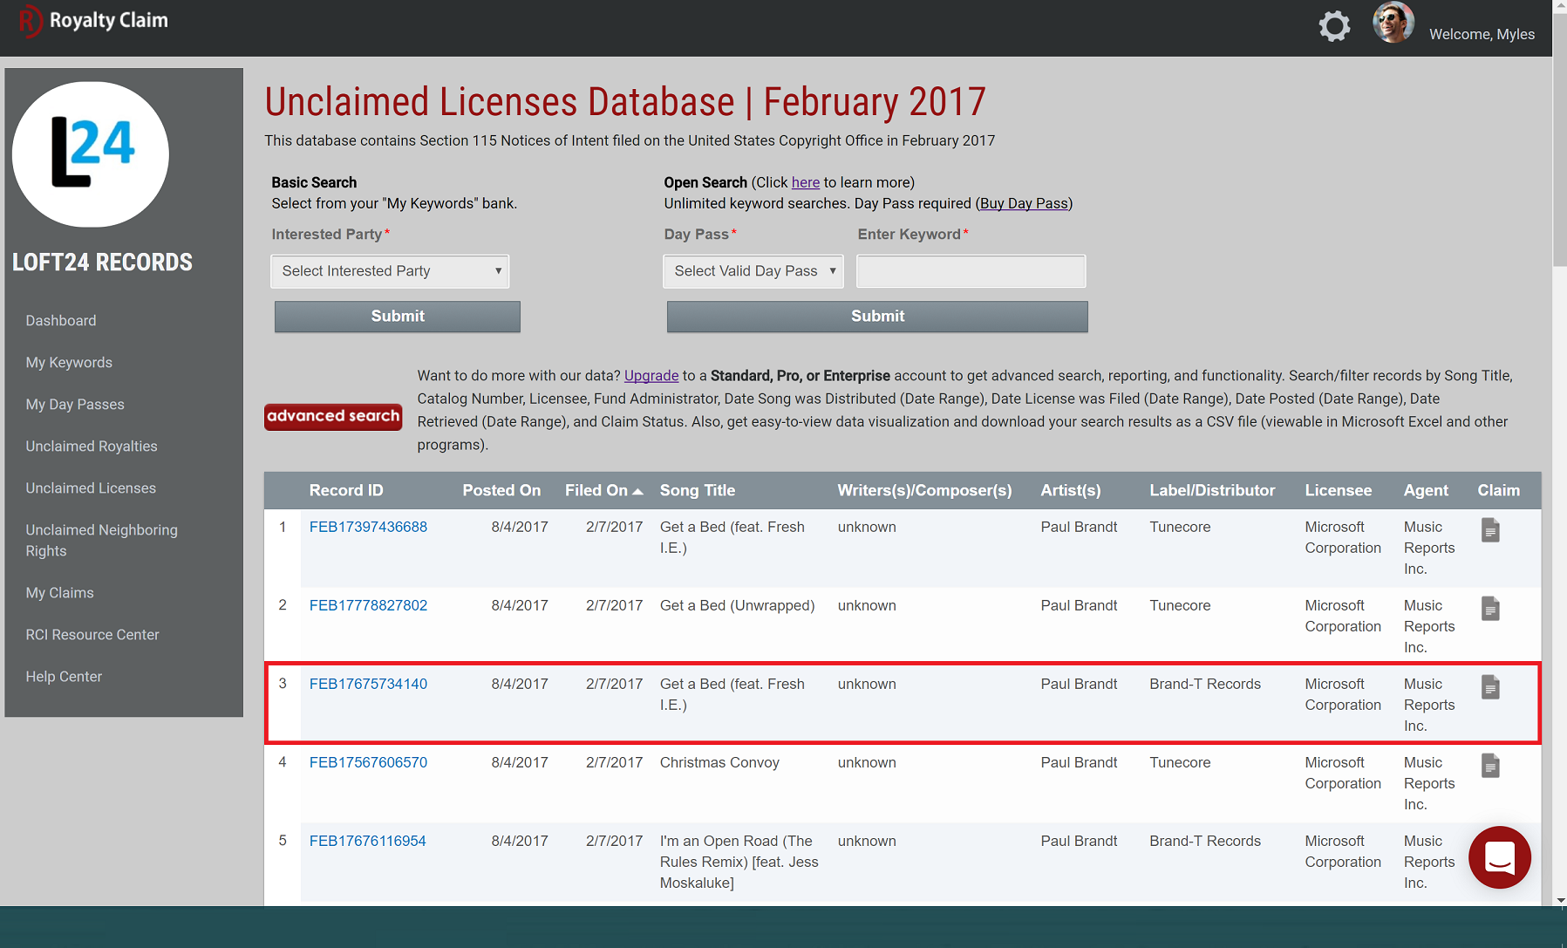Open record FEB17397436688
Viewport: 1567px width, 948px height.
tap(368, 527)
